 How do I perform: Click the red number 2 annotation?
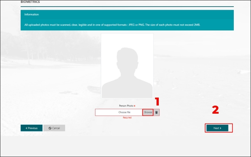pos(215,110)
